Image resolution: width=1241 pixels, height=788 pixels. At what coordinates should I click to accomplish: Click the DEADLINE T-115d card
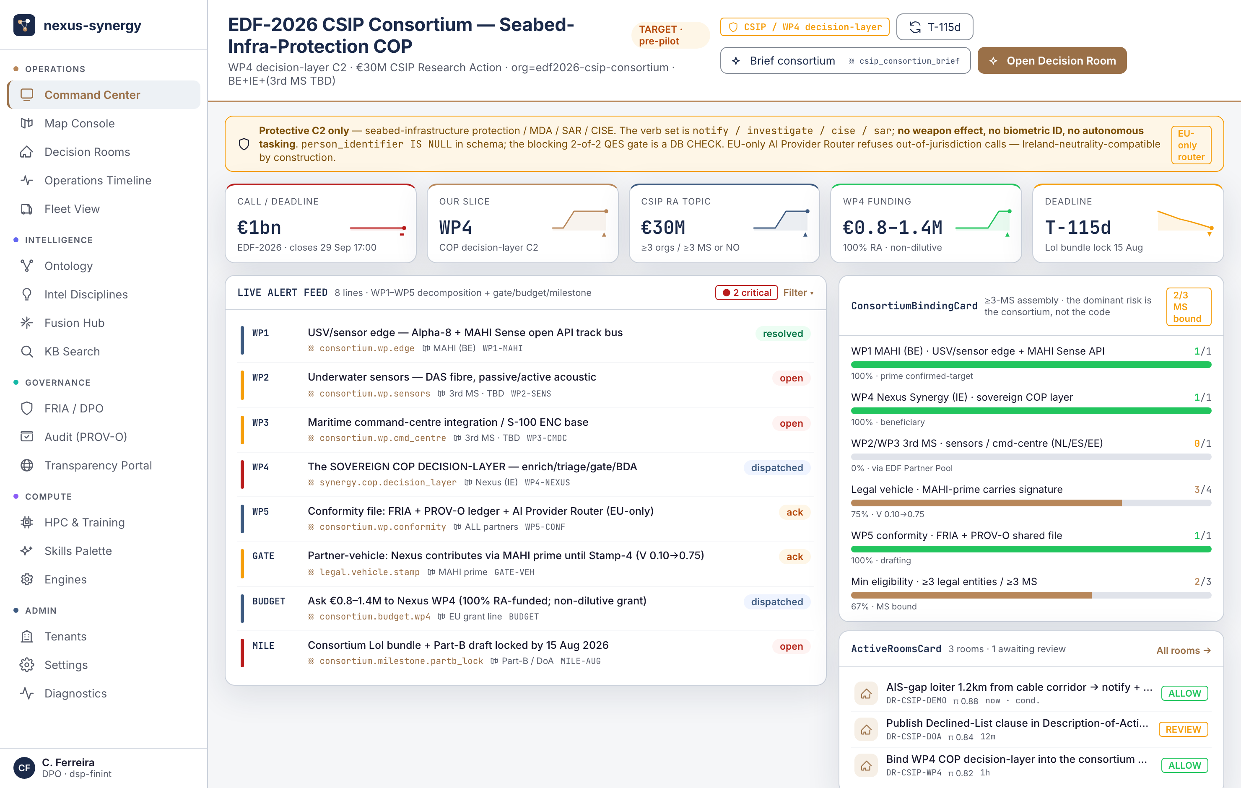[x=1128, y=224]
